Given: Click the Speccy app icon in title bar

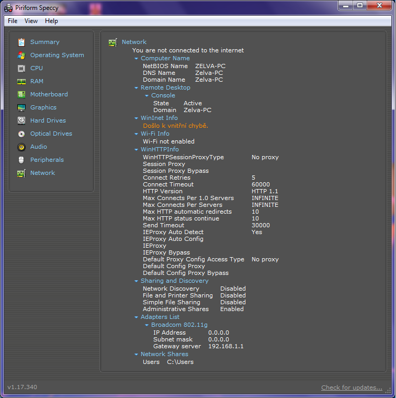Looking at the screenshot, I should coord(8,8).
